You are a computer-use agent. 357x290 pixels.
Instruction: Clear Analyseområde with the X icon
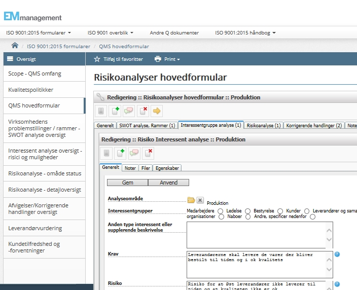(200, 200)
